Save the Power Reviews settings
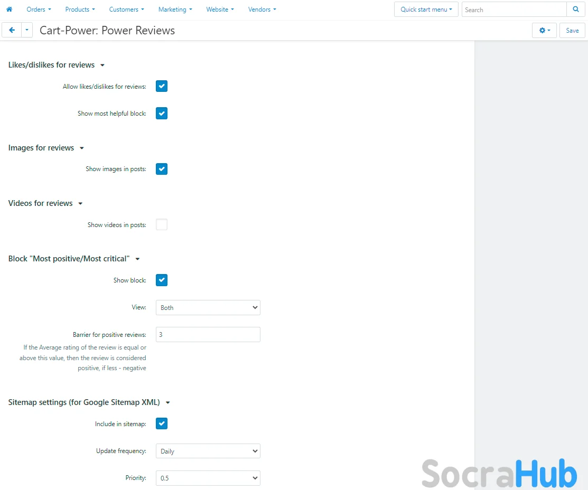 click(x=572, y=31)
